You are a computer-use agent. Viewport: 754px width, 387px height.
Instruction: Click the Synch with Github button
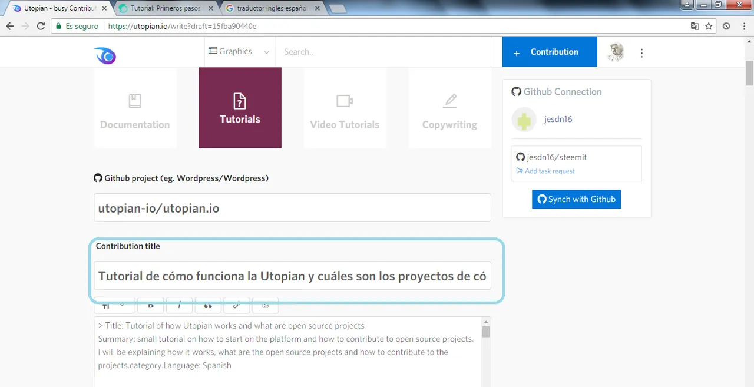coord(576,199)
